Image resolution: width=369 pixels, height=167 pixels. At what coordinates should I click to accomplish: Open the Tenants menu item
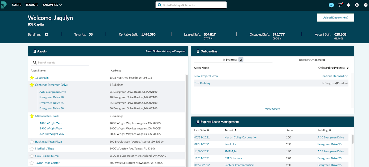tap(32, 5)
